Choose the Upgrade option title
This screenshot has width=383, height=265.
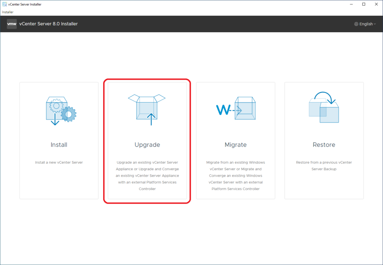[147, 145]
